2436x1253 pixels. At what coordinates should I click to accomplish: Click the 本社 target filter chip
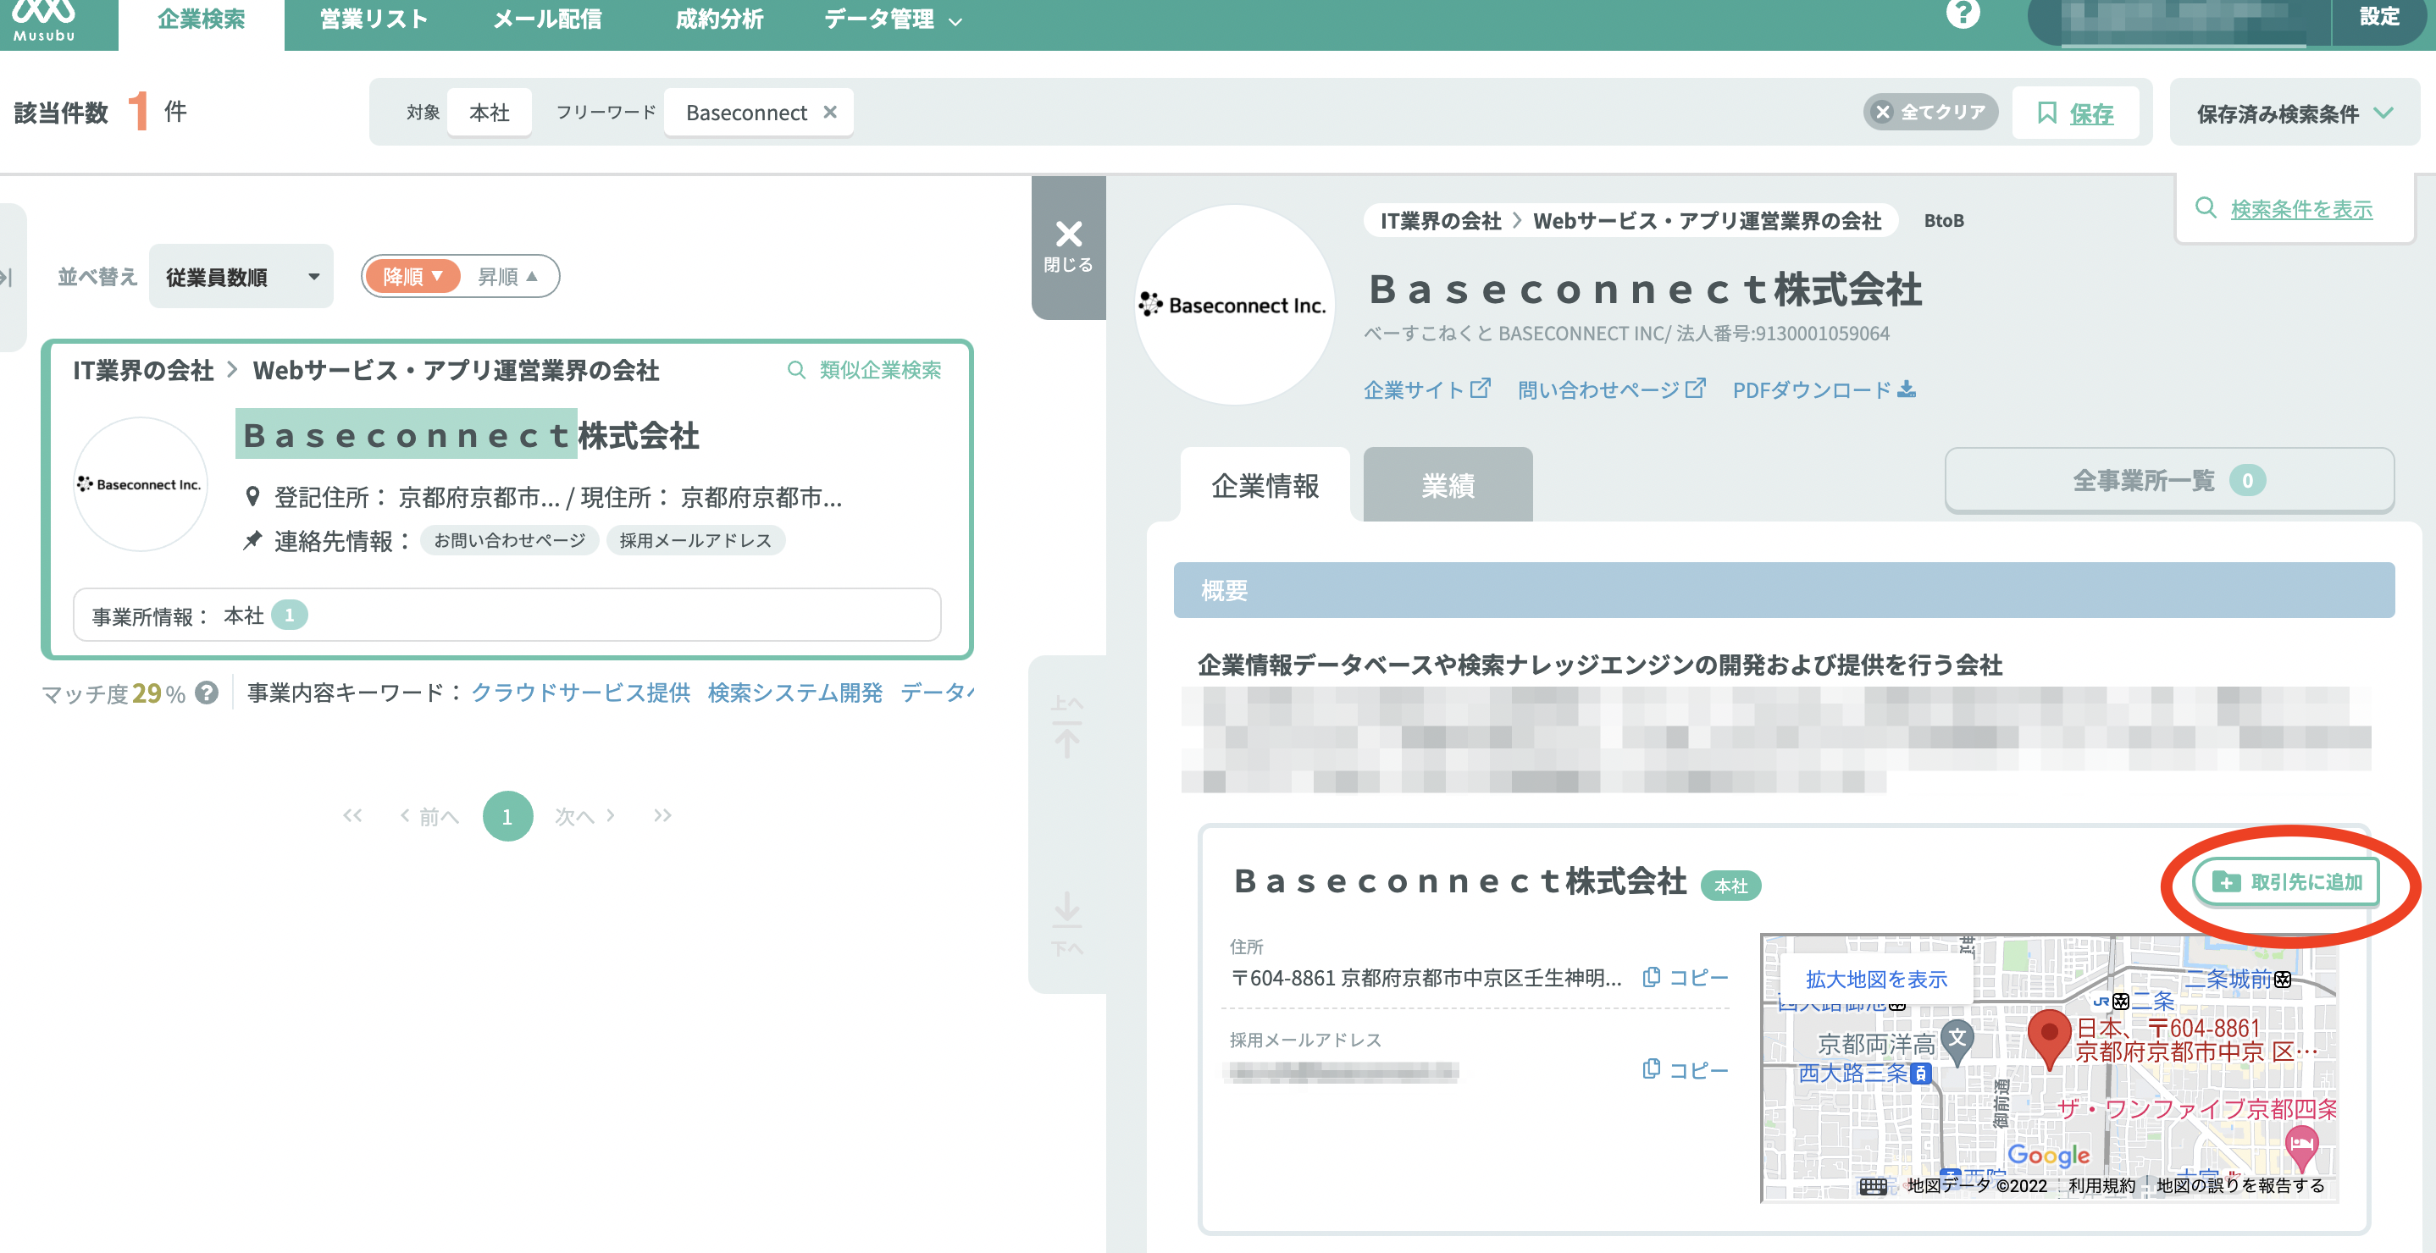pos(489,113)
